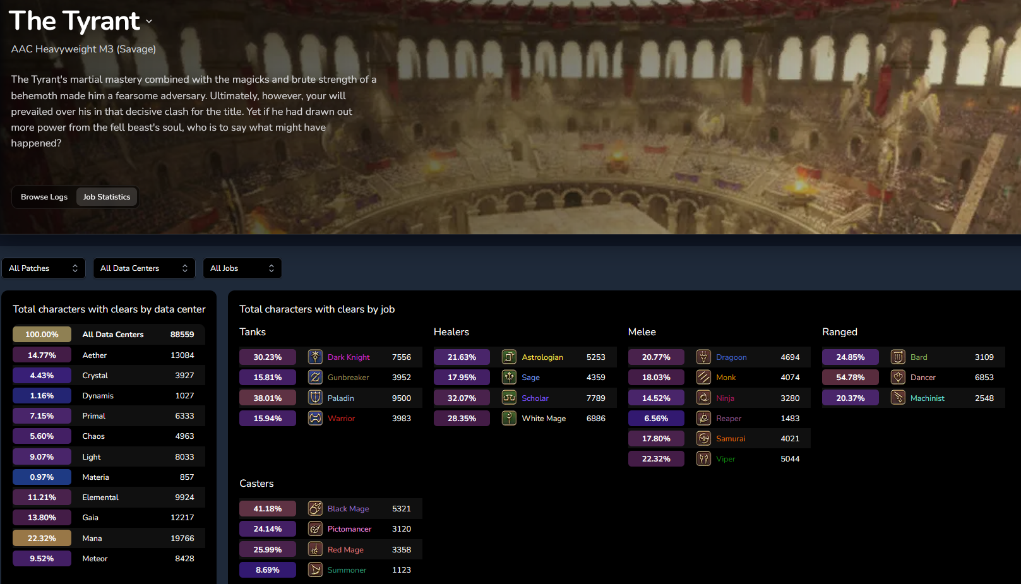Click the Primal data center label

(94, 416)
